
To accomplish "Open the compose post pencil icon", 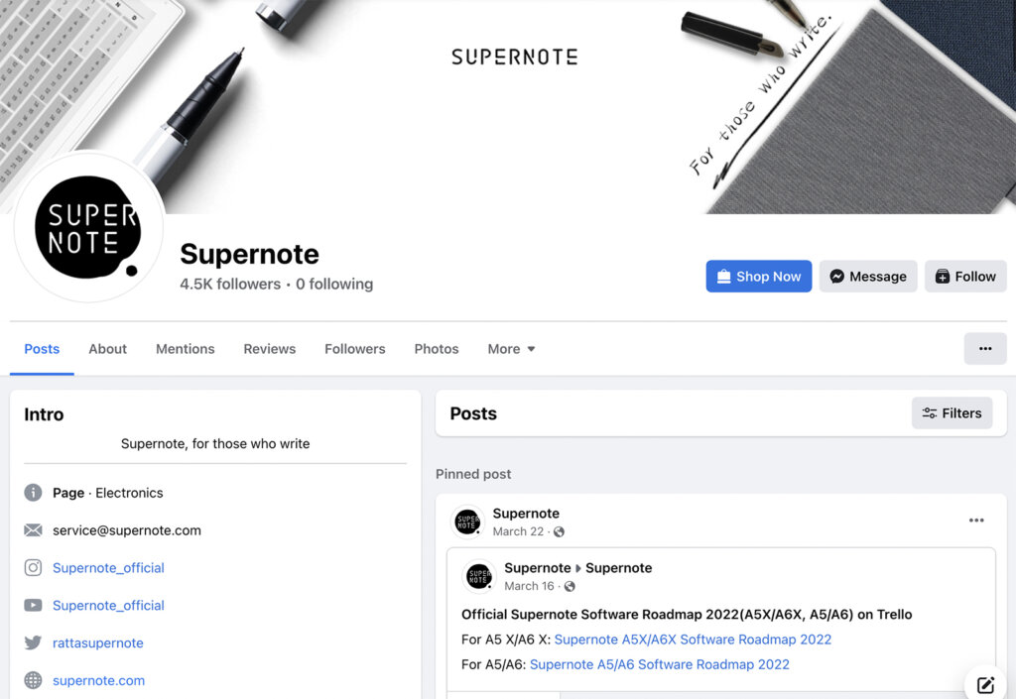I will coord(984,684).
